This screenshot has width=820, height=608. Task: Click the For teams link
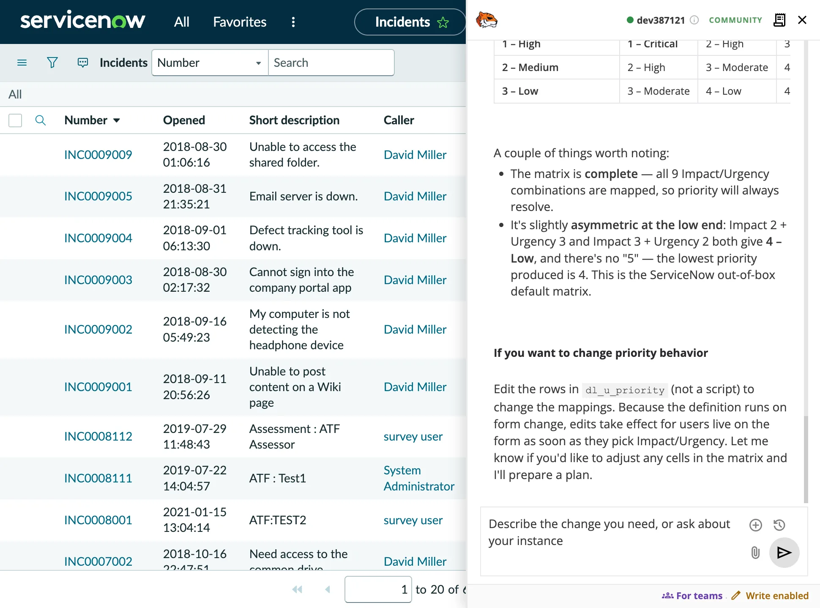coord(692,595)
